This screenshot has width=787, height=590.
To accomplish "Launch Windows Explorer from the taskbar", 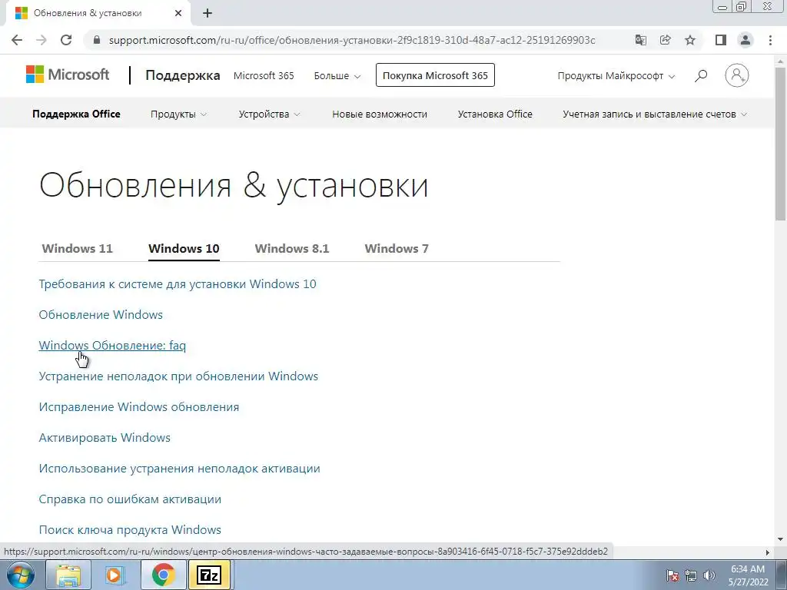I will coord(68,575).
